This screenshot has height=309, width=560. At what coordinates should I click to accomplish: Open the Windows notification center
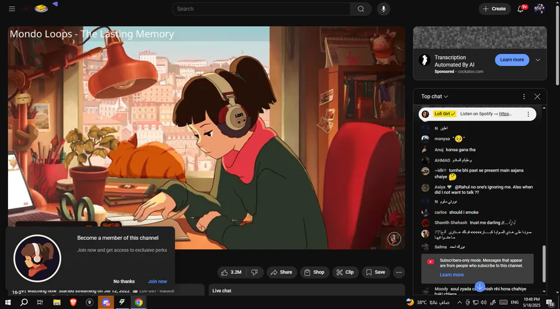click(550, 303)
